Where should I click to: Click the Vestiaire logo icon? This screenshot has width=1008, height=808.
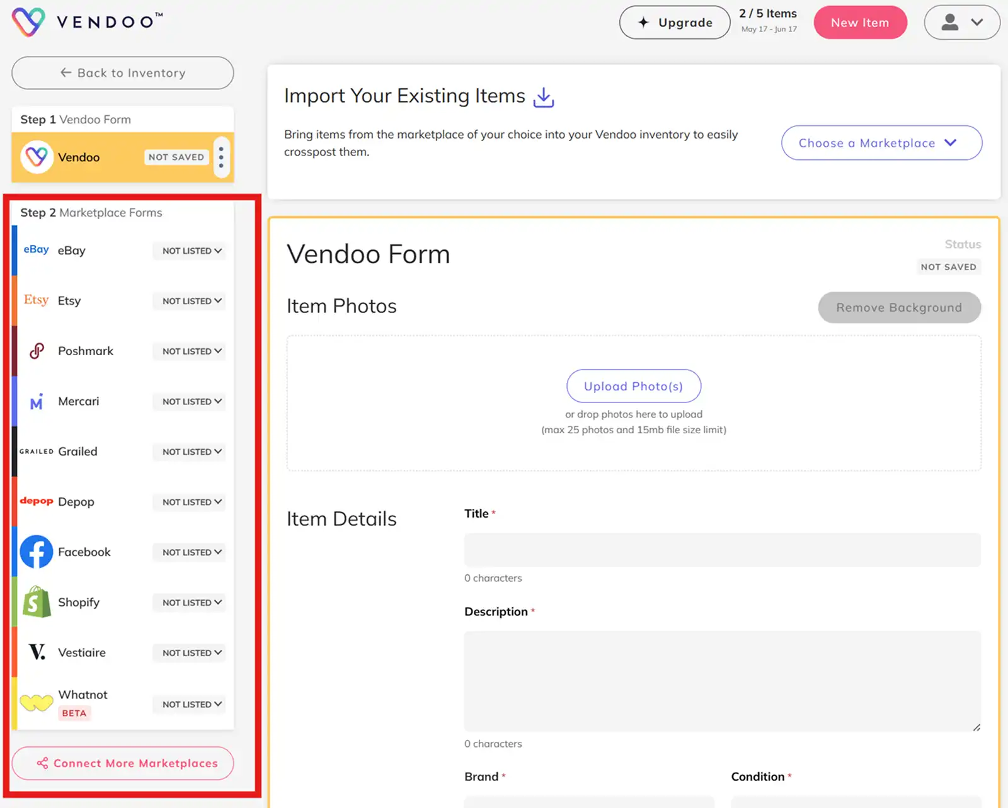[37, 652]
